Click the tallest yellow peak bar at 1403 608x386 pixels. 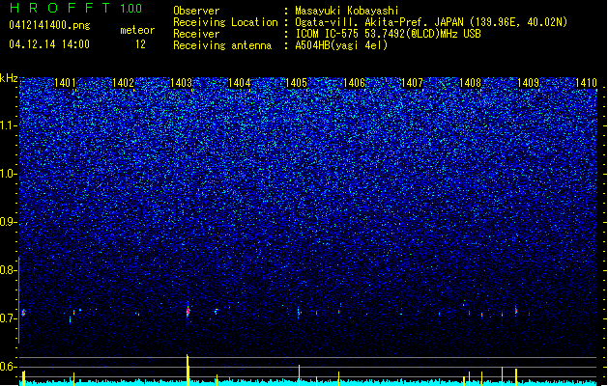click(x=188, y=370)
